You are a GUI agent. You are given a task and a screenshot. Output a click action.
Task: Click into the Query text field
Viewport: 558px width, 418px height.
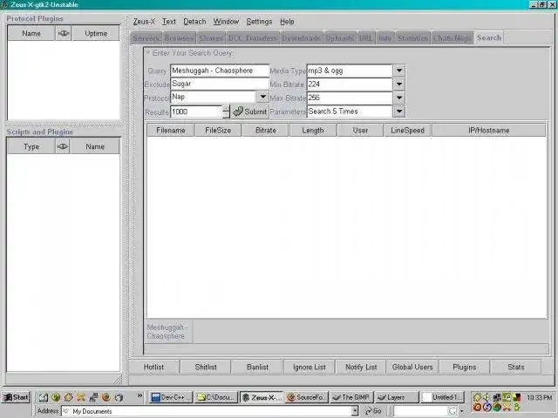(x=220, y=71)
